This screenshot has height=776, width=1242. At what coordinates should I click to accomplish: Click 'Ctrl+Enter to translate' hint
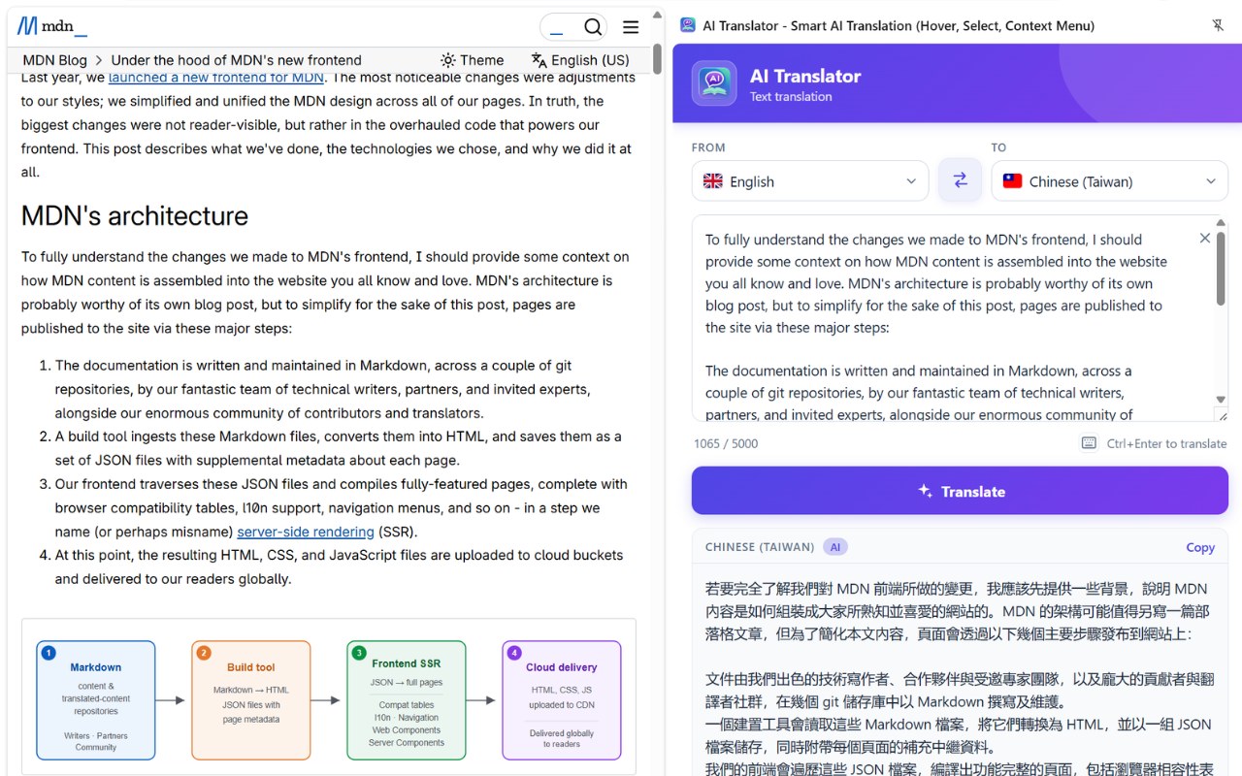(1166, 443)
